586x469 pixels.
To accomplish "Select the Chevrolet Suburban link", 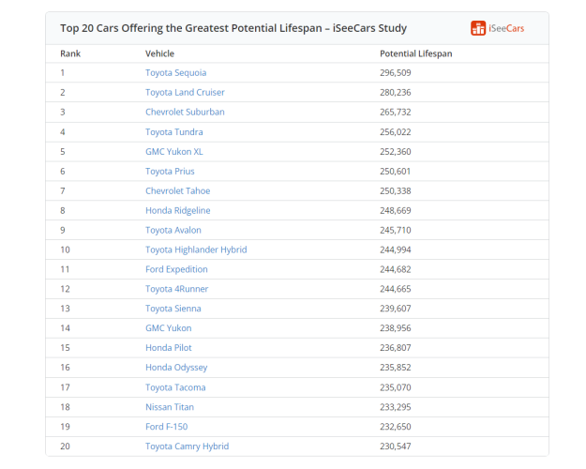I will (x=185, y=112).
